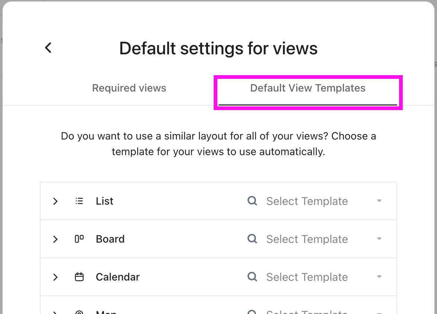Open the Board template dropdown arrow

(379, 239)
